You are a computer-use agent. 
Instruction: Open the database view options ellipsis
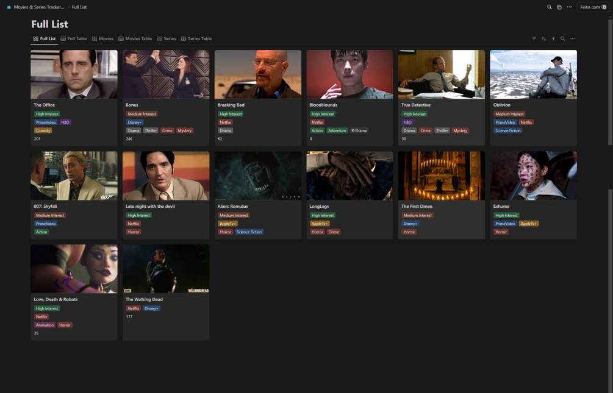[x=572, y=38]
